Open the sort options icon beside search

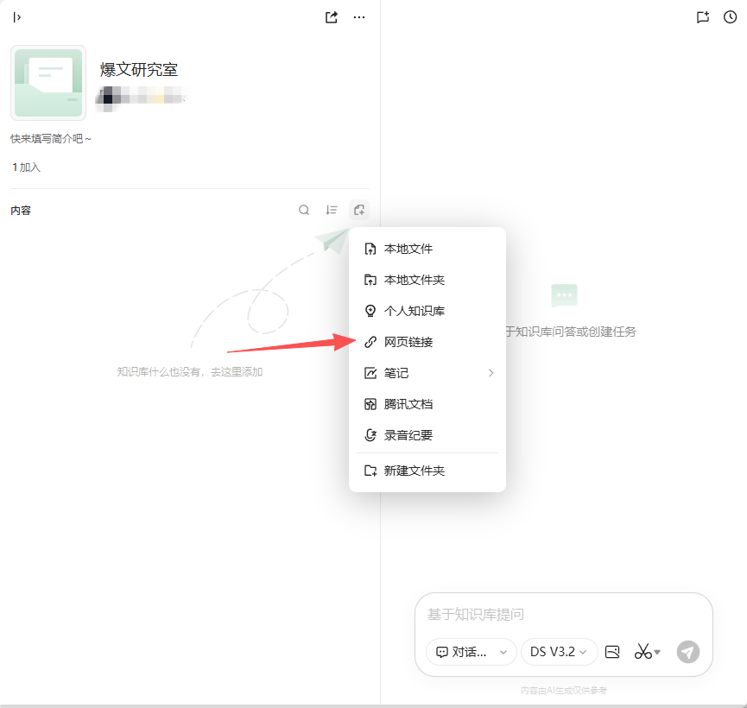(332, 210)
